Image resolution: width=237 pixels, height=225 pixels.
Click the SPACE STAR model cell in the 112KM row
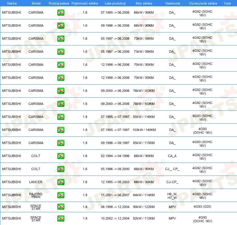click(36, 219)
